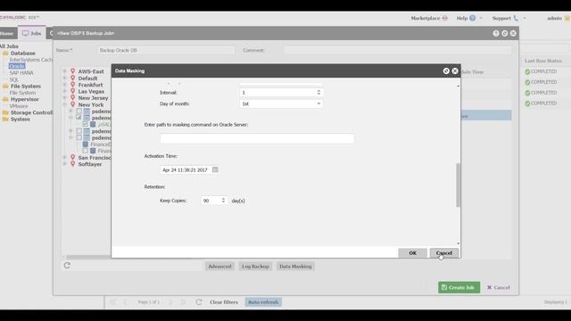Uncheck the checked database under psdemo
The width and height of the screenshot is (571, 321).
click(x=86, y=124)
